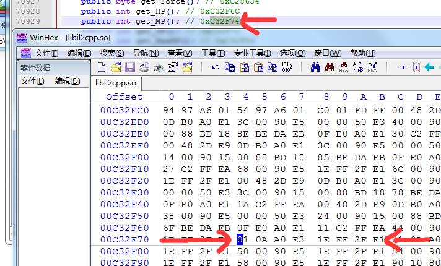Select byte 94 at start of row 00C32EC0
The height and width of the screenshot is (266, 441).
[168, 110]
